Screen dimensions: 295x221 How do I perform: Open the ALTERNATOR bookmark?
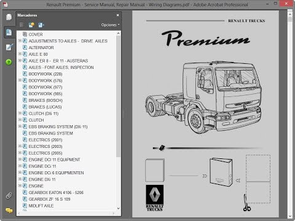[x=41, y=47]
